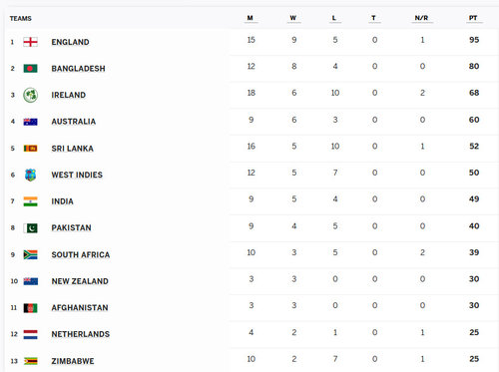Screen dimensions: 499x372
Task: Click the Afghanistan flag icon
Action: point(30,308)
